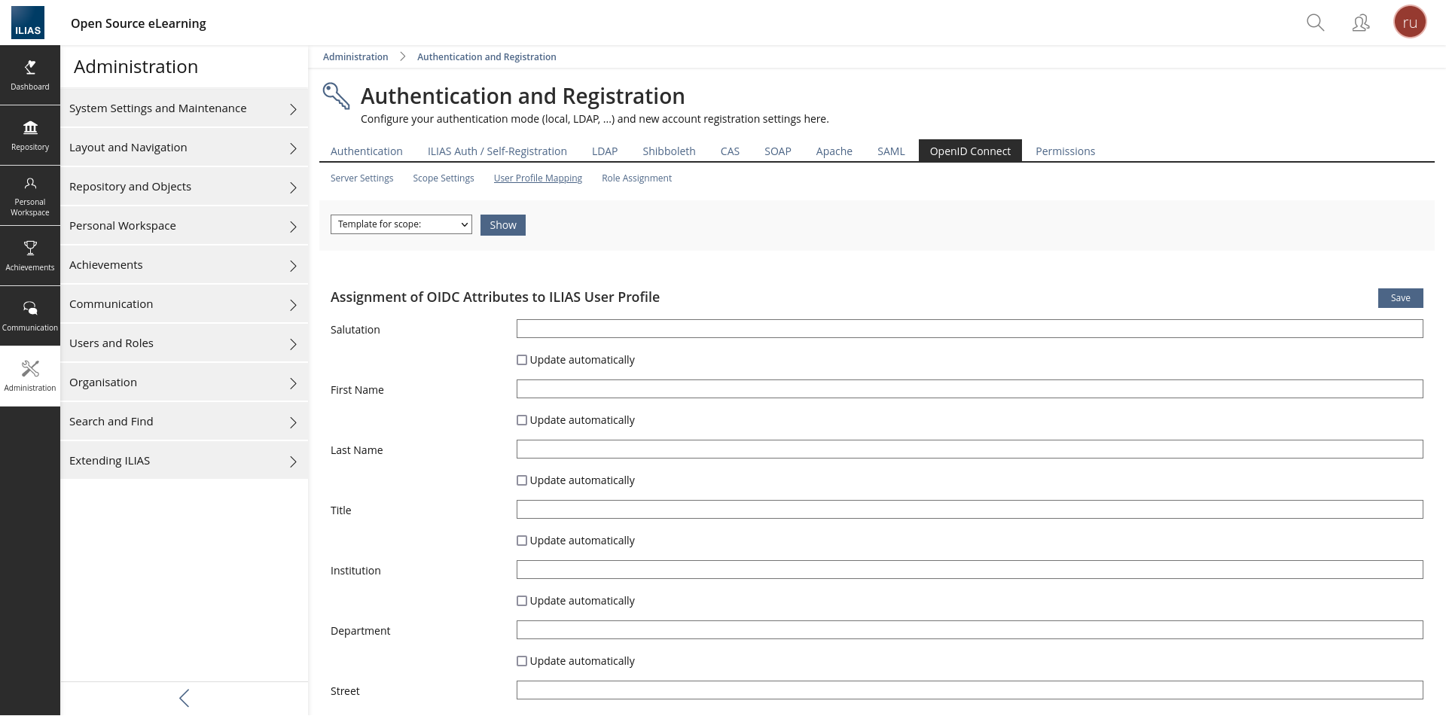Switch to the LDAP tab
The image size is (1446, 716).
coord(604,151)
